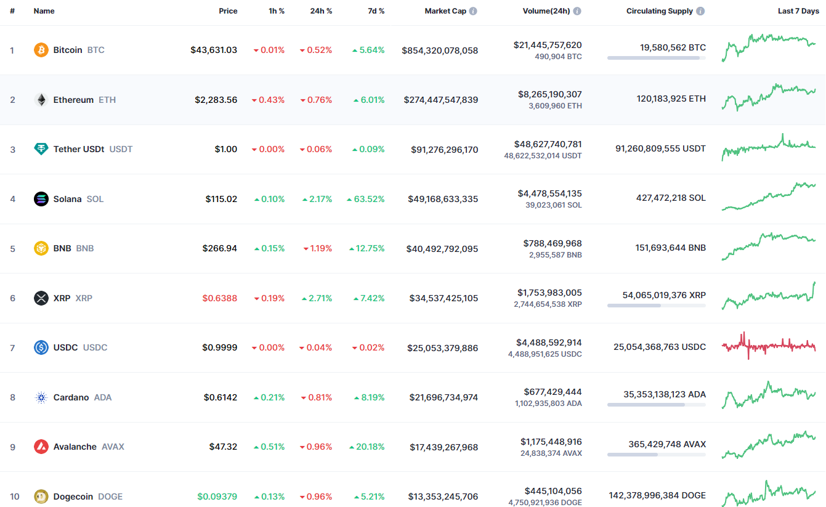This screenshot has height=507, width=826.
Task: Sort table by Price column header
Action: (228, 11)
